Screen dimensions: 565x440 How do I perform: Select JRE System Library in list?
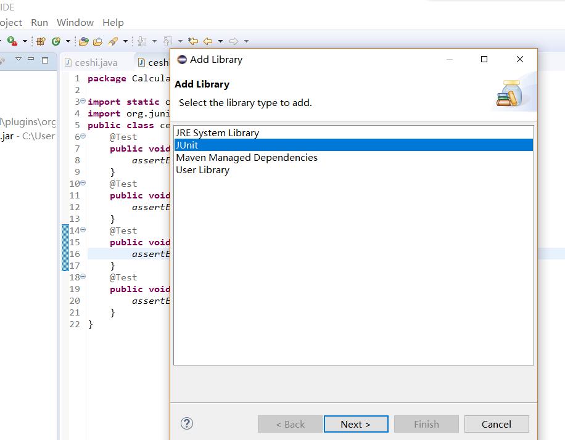click(217, 132)
